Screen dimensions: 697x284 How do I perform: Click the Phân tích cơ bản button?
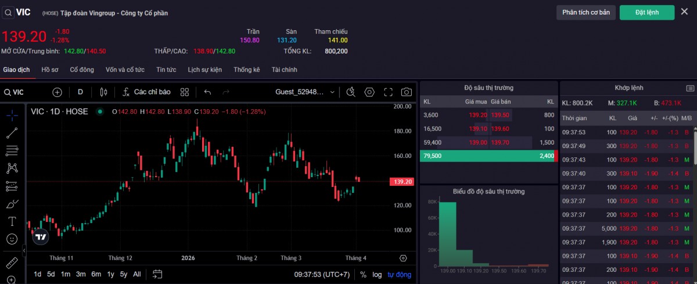pyautogui.click(x=585, y=12)
